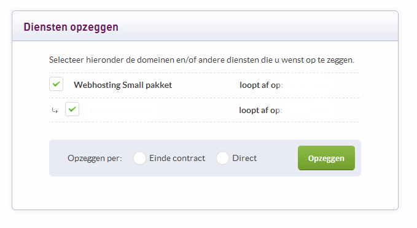Click the green Opzeggen button
The height and width of the screenshot is (228, 417).
(326, 158)
